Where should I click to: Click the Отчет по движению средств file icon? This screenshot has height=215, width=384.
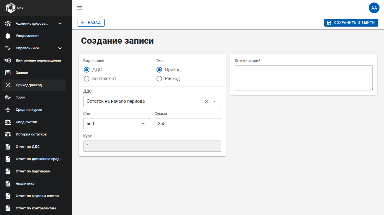(8, 159)
